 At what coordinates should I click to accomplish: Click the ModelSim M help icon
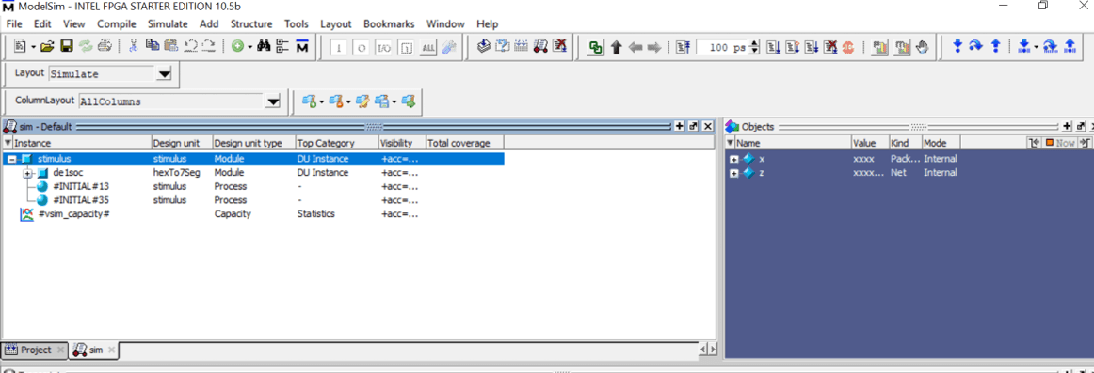coord(302,47)
